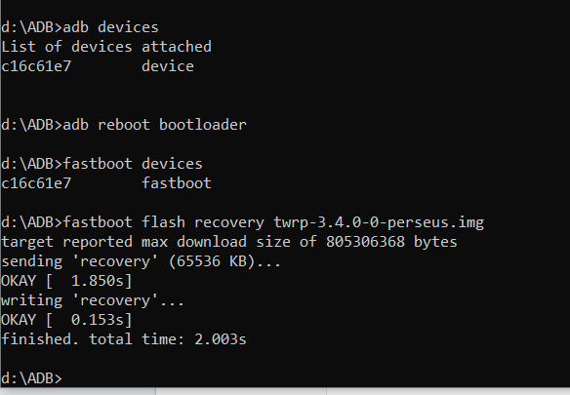Click the writing 'recovery'... line
The width and height of the screenshot is (570, 395).
[x=93, y=300]
